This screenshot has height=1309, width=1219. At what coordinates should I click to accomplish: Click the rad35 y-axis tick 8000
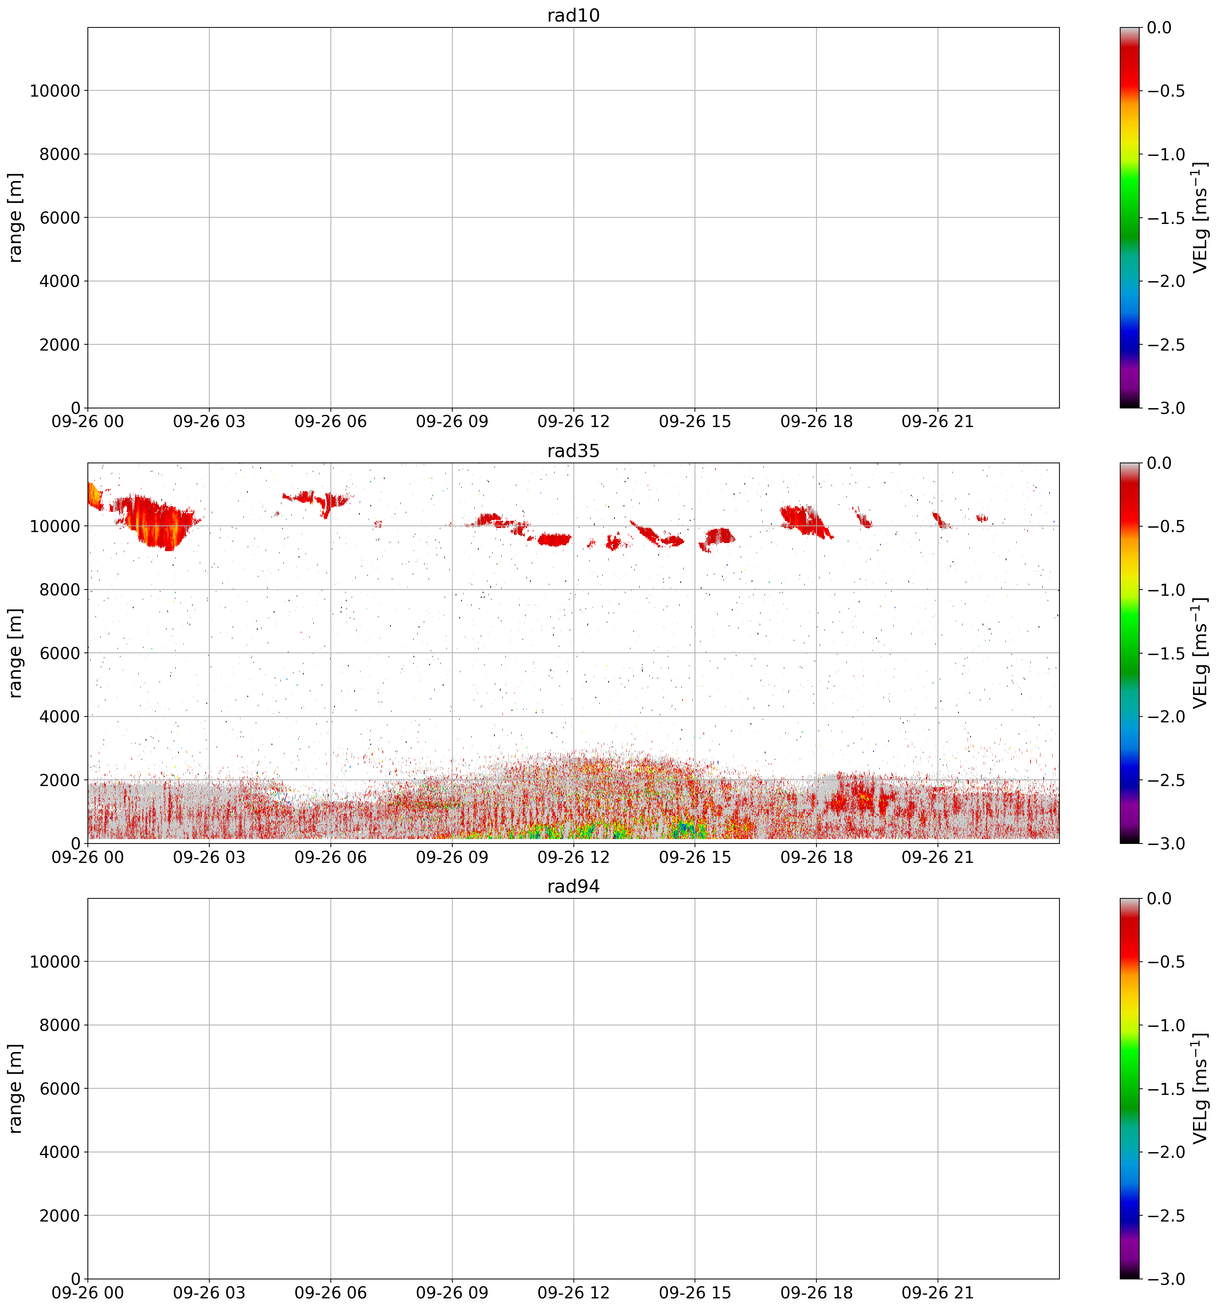click(59, 589)
